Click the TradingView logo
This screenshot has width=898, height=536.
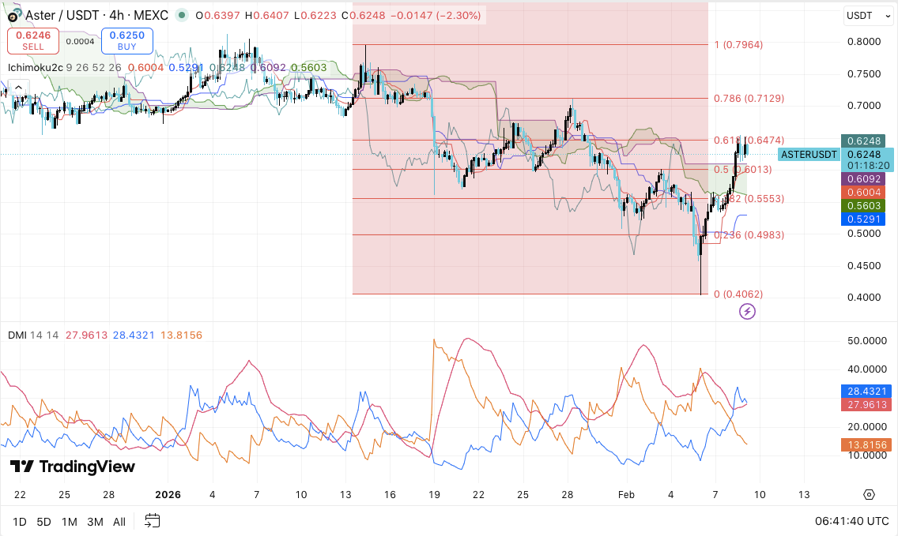(73, 467)
